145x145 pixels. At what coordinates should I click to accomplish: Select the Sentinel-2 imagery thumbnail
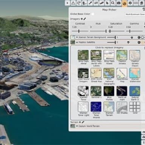tap(96, 91)
